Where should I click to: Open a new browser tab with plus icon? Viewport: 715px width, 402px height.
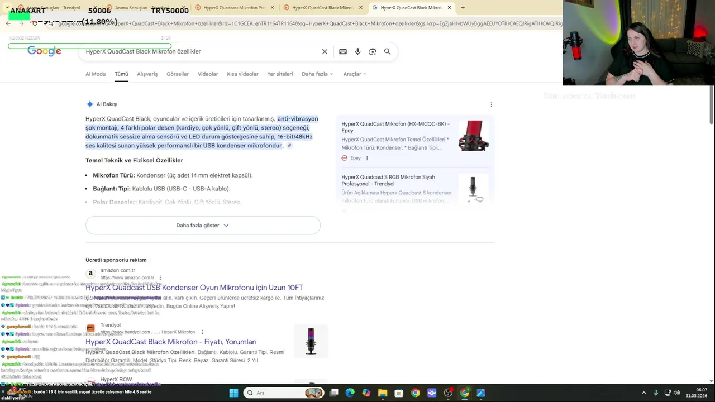pyautogui.click(x=463, y=8)
